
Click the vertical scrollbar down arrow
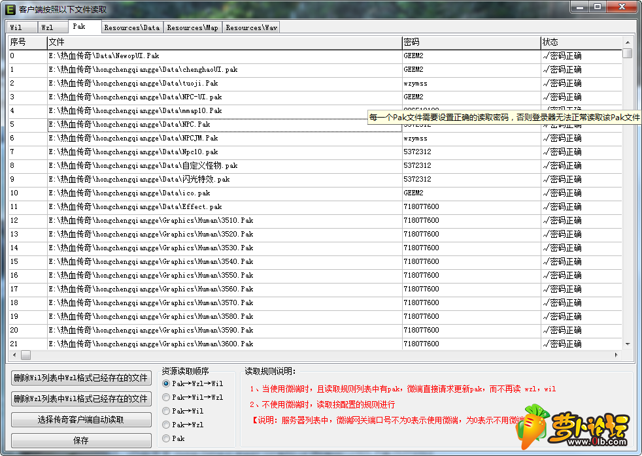(x=627, y=344)
